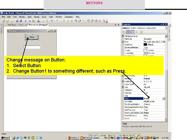The width and height of the screenshot is (187, 140).
Task: Open the Undo history dropdown arrow
Action: 55,21
